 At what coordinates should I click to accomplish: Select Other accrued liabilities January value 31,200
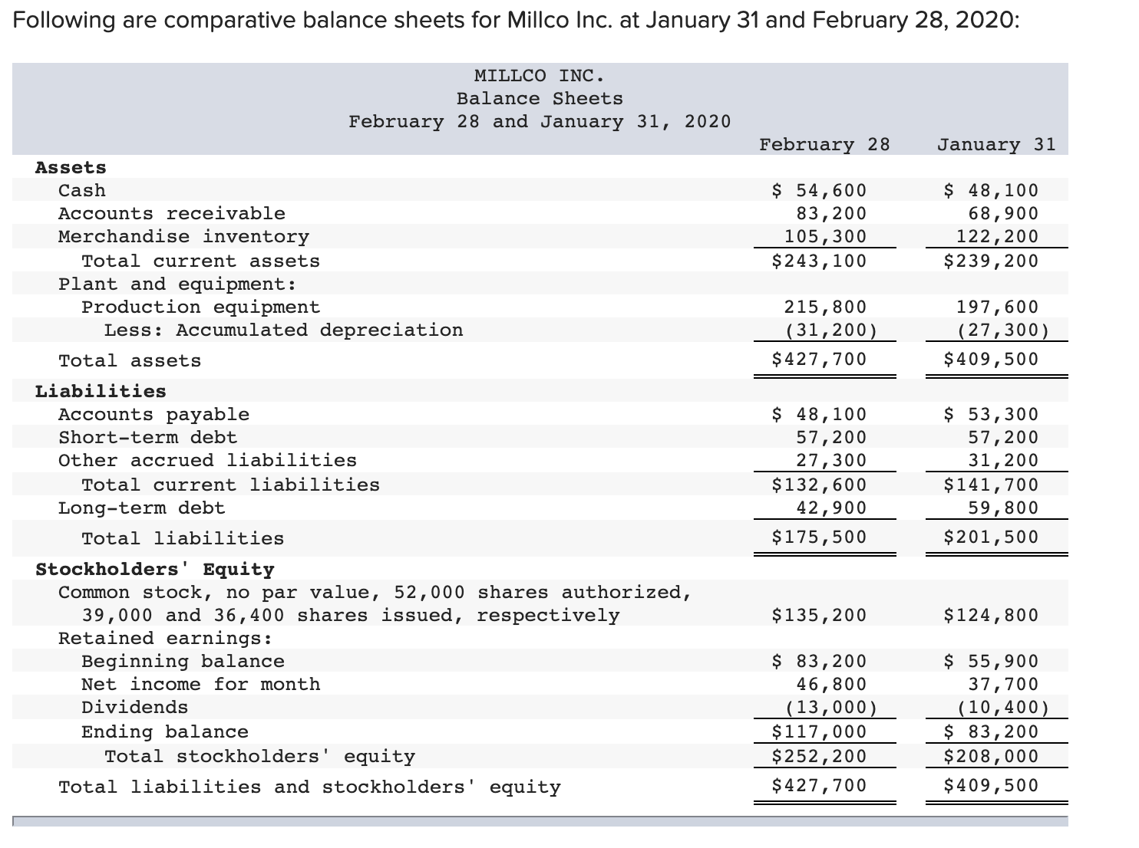(x=1003, y=460)
